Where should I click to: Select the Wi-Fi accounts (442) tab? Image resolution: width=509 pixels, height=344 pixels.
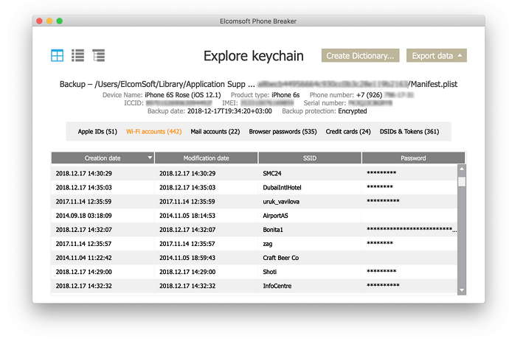point(154,131)
